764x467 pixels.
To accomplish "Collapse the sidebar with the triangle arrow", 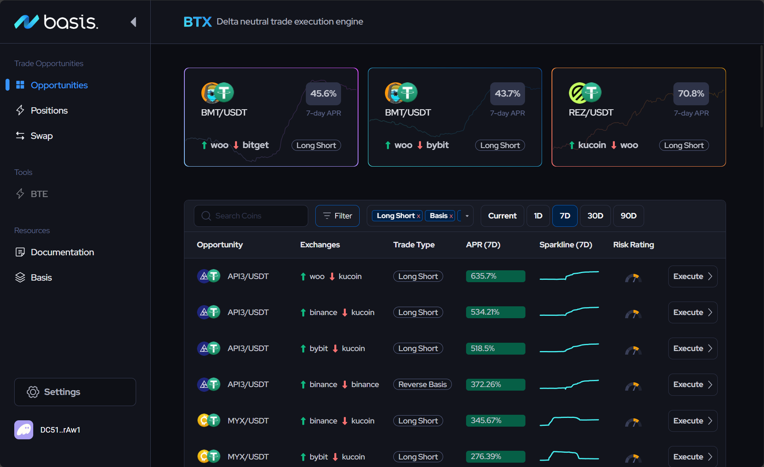I will tap(133, 22).
